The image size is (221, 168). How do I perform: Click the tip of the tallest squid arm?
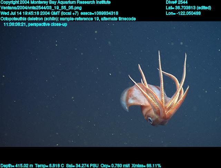[159, 53]
